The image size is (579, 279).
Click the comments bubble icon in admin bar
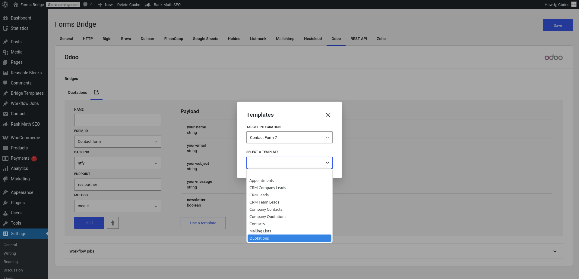click(86, 5)
